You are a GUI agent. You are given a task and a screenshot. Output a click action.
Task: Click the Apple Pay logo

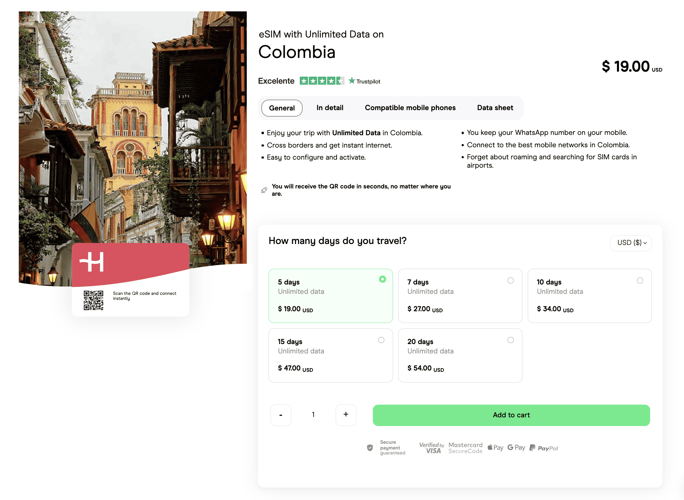(x=495, y=448)
